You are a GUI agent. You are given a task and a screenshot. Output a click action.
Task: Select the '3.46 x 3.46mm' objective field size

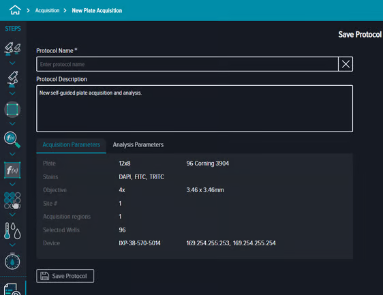coord(205,190)
